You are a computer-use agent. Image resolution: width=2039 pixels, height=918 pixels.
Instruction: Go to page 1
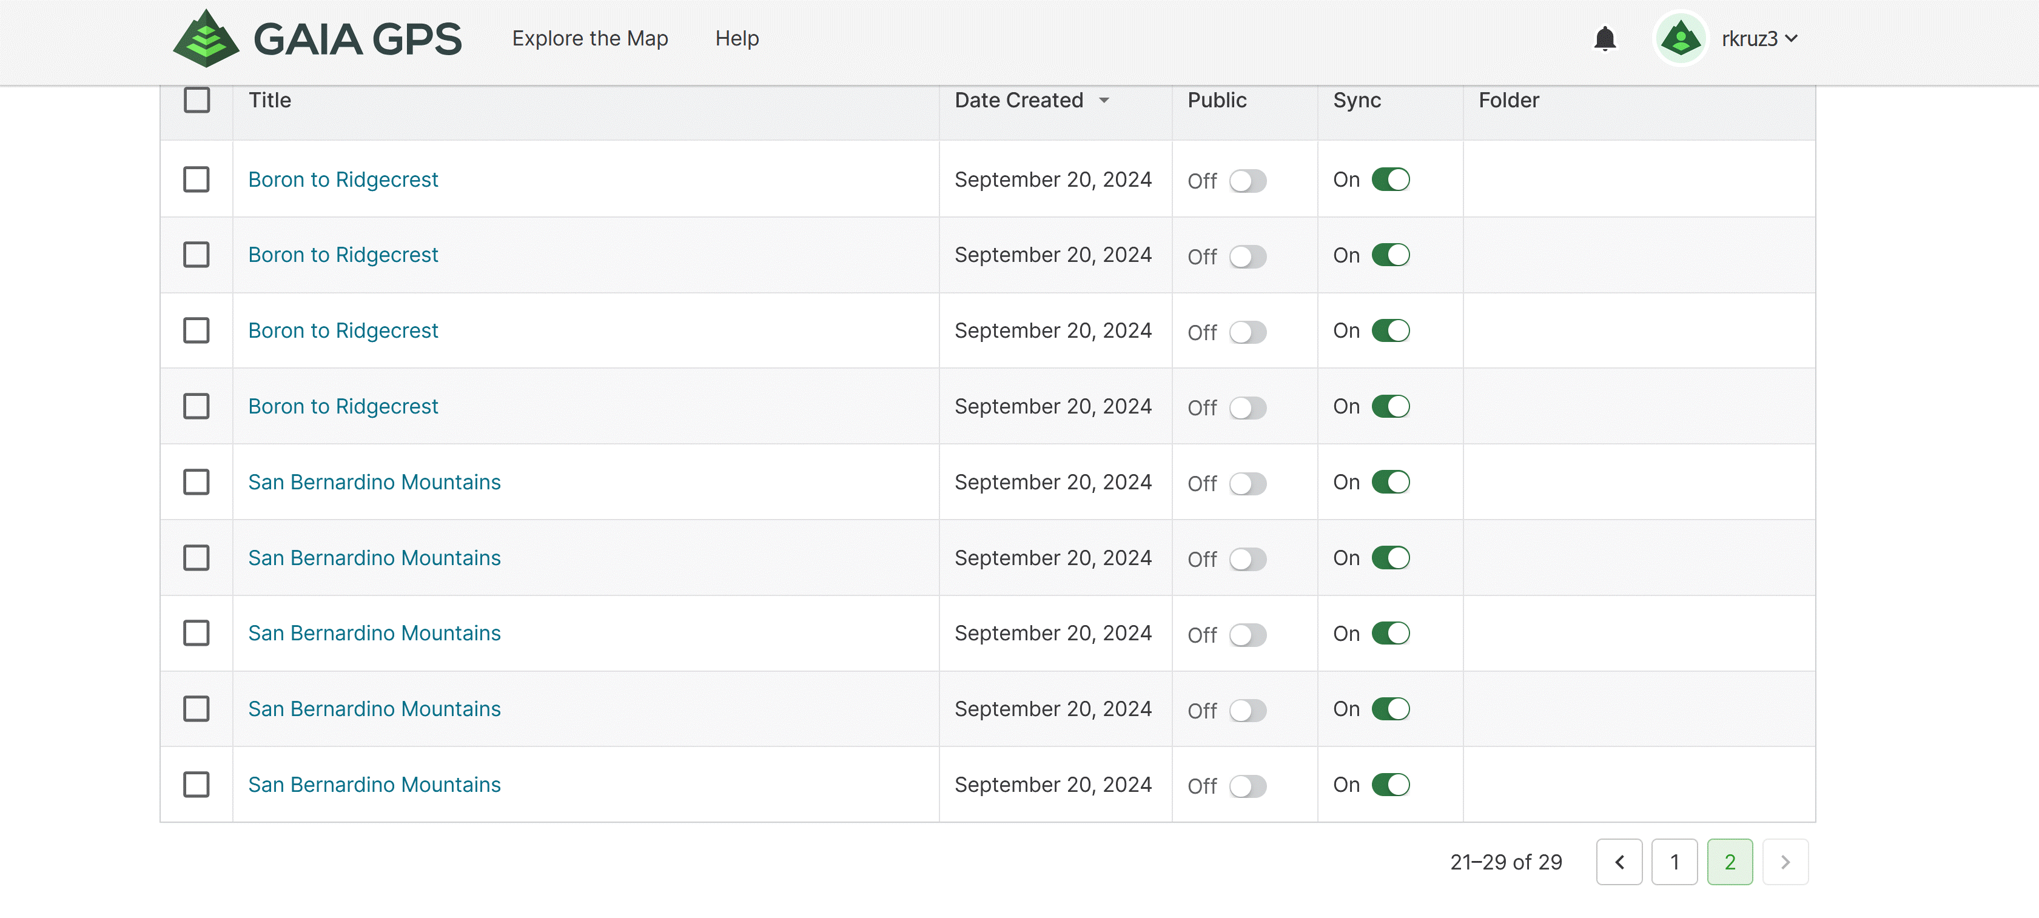1674,862
